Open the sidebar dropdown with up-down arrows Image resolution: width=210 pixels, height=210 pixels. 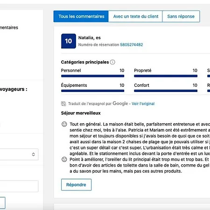[x=19, y=154]
